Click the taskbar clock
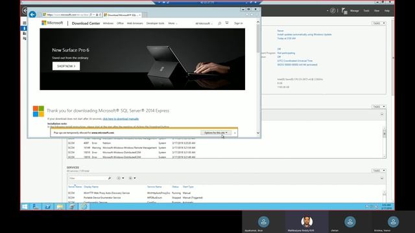Screen dimensions: 415x233 (x=386, y=206)
